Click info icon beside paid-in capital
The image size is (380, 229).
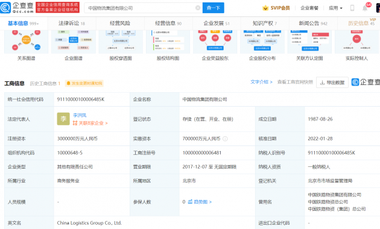coord(225,139)
